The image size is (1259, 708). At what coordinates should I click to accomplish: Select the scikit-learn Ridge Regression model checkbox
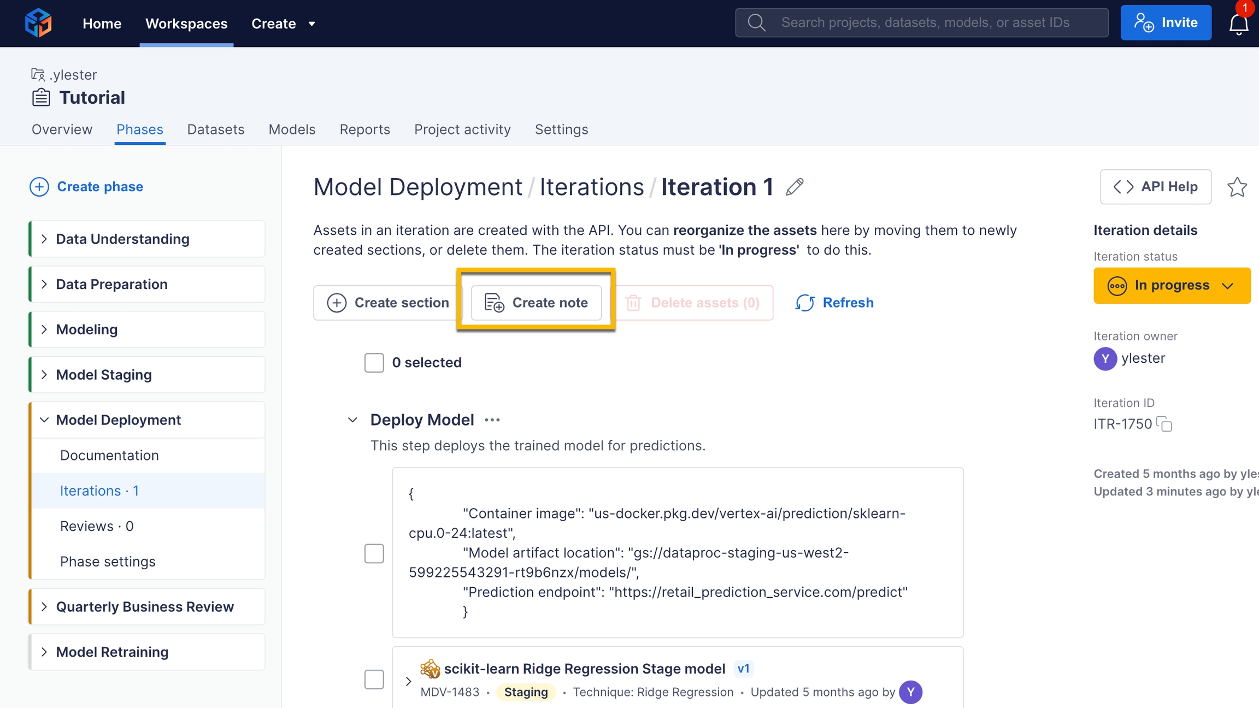(x=374, y=680)
